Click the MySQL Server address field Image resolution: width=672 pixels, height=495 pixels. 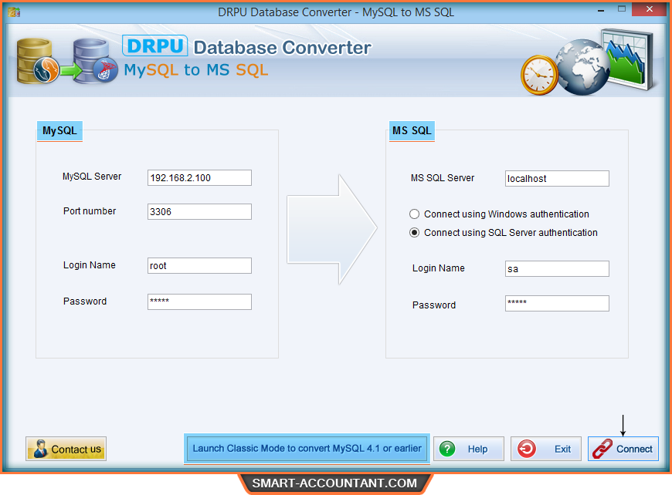(199, 177)
